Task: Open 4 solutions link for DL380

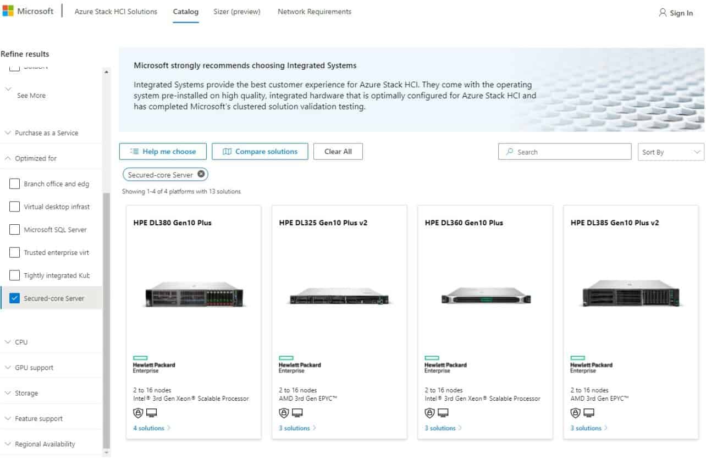Action: tap(152, 428)
